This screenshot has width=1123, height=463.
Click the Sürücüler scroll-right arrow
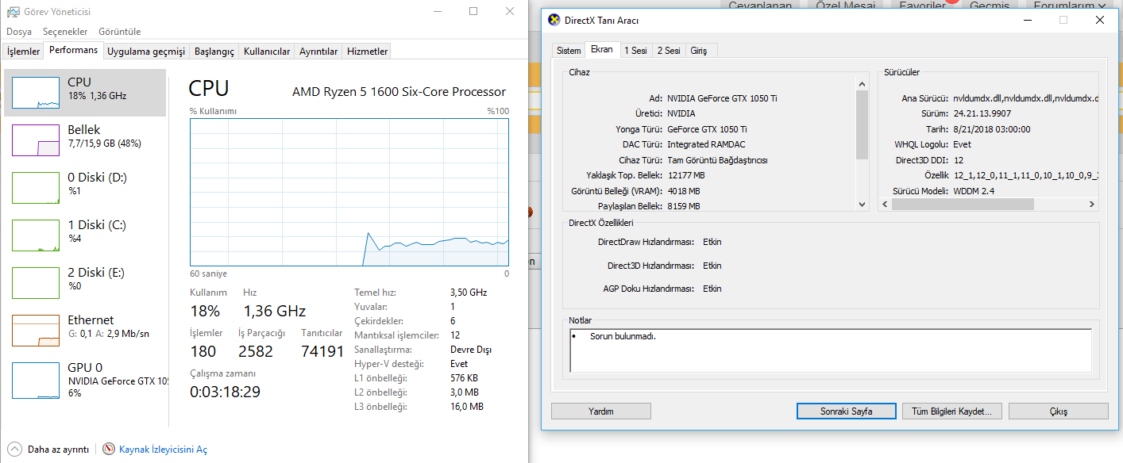click(1092, 205)
